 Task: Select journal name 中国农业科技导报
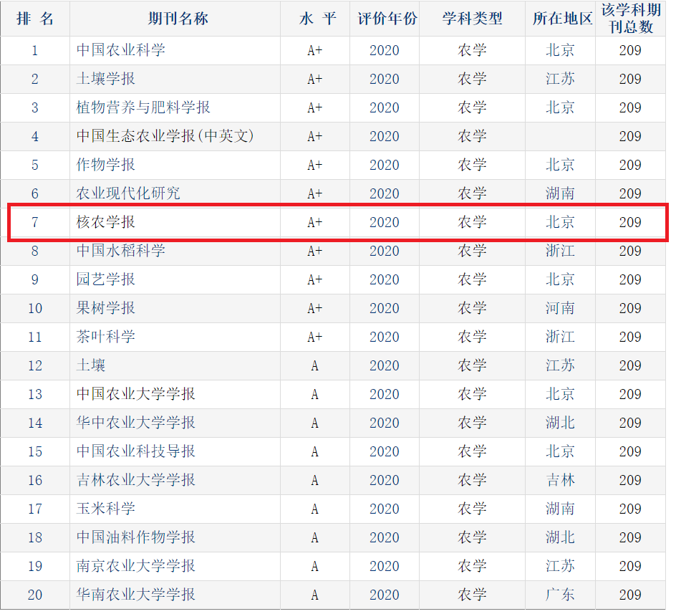tap(136, 451)
